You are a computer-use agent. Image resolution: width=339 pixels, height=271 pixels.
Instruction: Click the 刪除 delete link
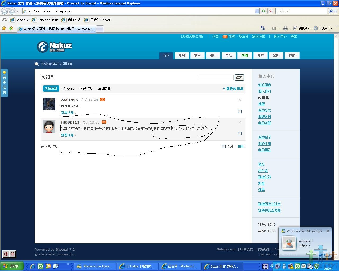coord(241,147)
